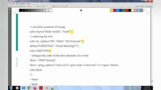This screenshot has width=161, height=90.
Task: Click the scroll up arrow of scrollbar
Action: tap(152, 9)
